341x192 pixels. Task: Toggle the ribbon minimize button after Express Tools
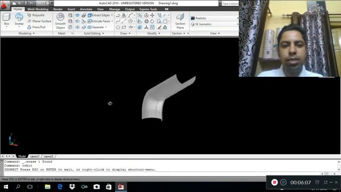pyautogui.click(x=167, y=9)
